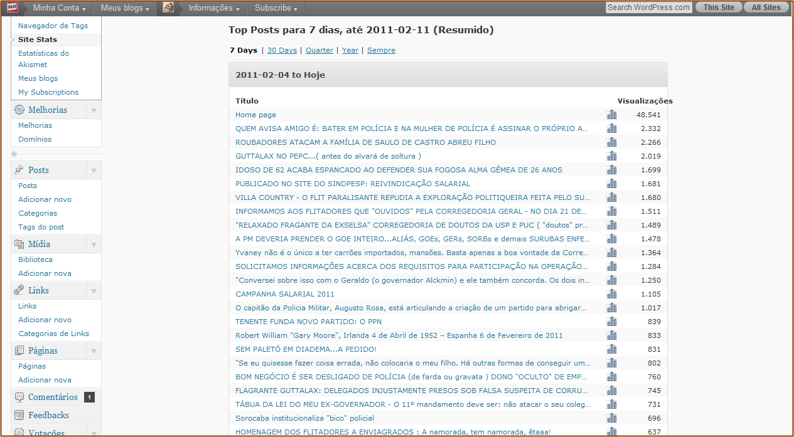This screenshot has height=437, width=794.
Task: Click the Mídia section icon
Action: [19, 244]
